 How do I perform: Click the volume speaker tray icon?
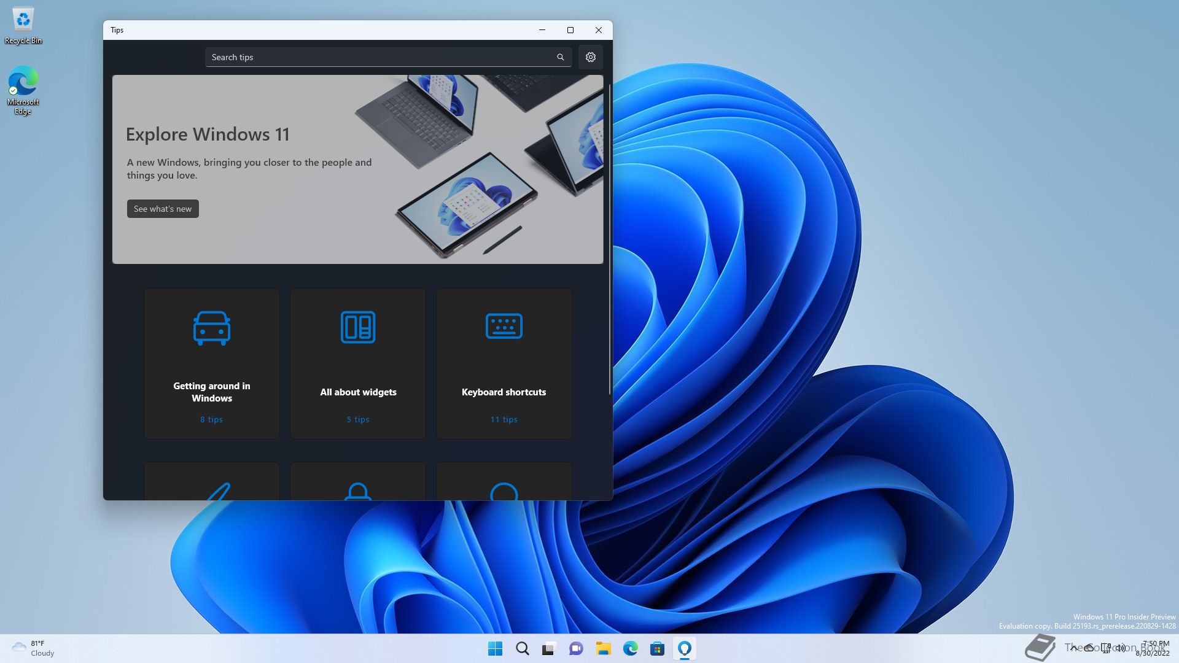[1121, 648]
